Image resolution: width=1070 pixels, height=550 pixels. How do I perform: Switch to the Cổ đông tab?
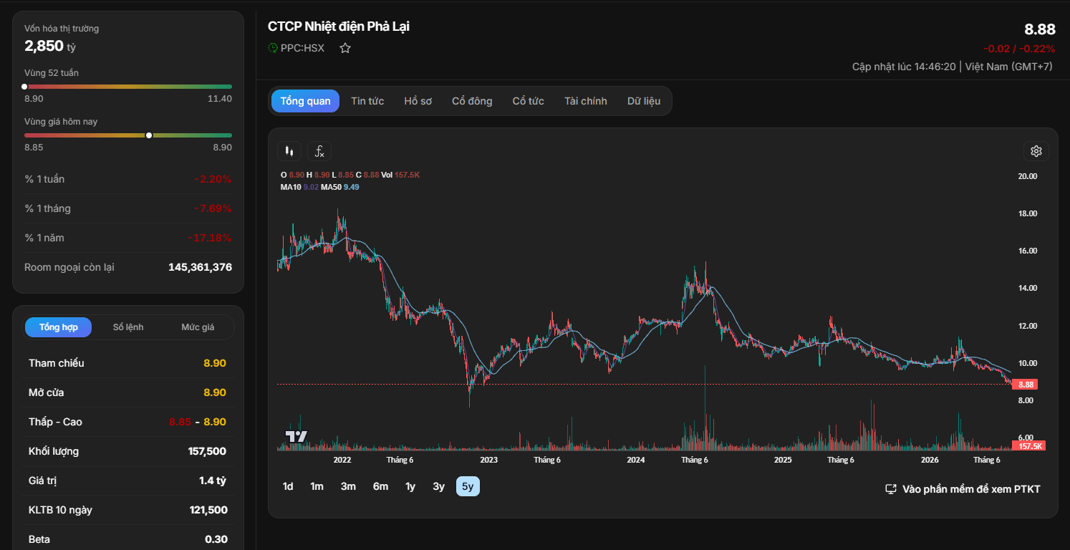(472, 101)
